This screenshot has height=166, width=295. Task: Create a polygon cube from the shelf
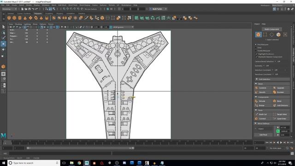click(14, 18)
